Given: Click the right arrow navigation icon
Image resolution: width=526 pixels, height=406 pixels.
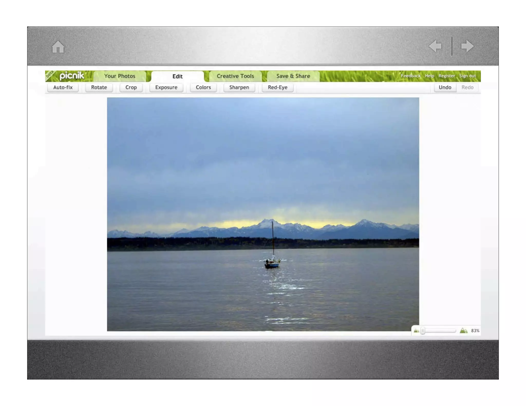Looking at the screenshot, I should click(x=467, y=46).
